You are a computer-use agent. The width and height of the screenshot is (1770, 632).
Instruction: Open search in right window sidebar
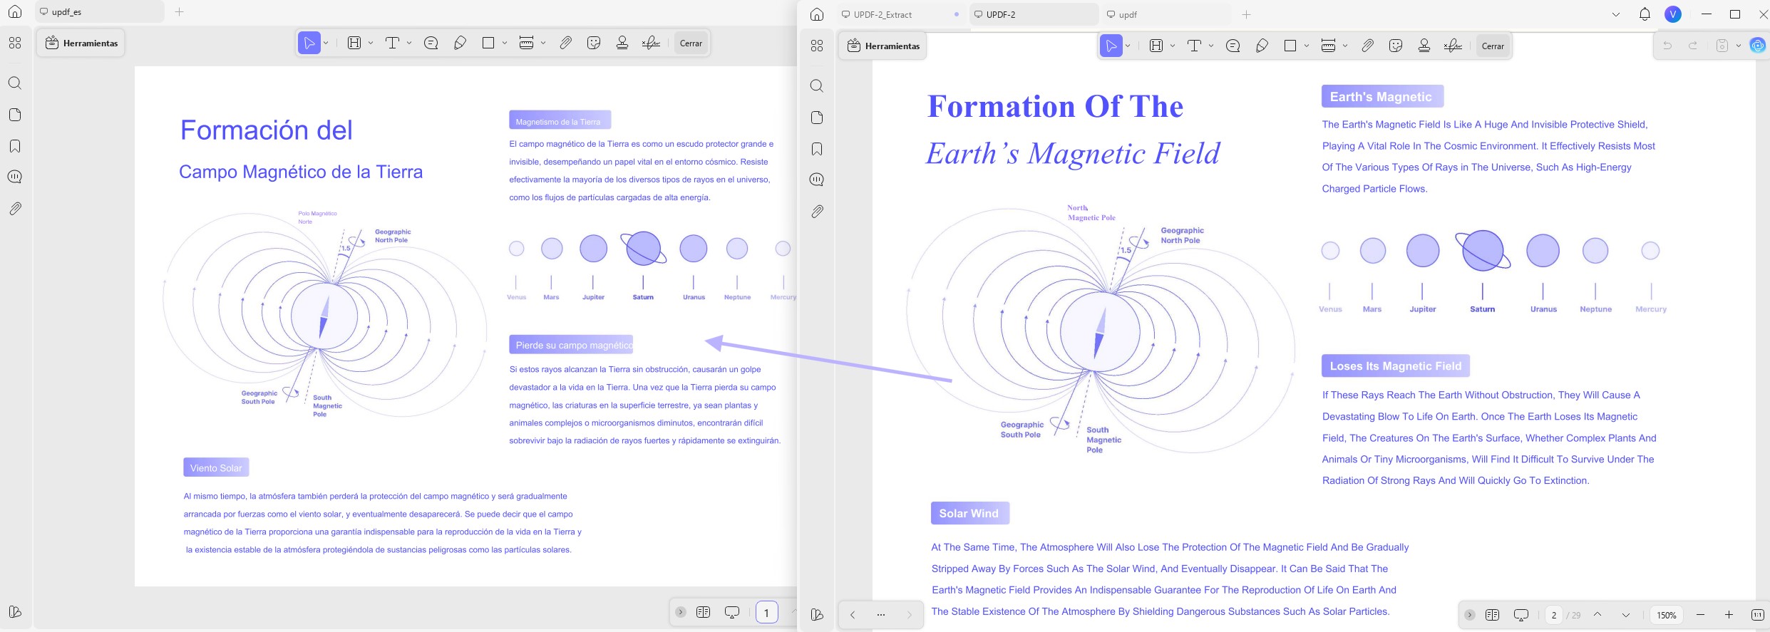click(817, 86)
